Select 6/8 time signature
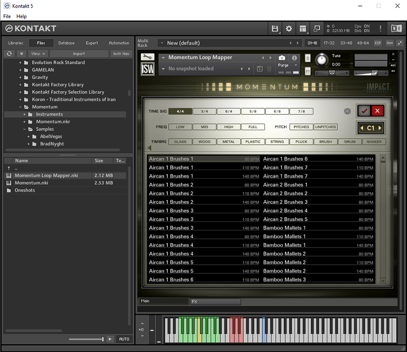 point(277,111)
